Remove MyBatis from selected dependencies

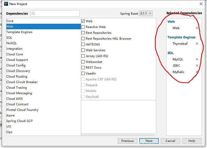[197, 72]
